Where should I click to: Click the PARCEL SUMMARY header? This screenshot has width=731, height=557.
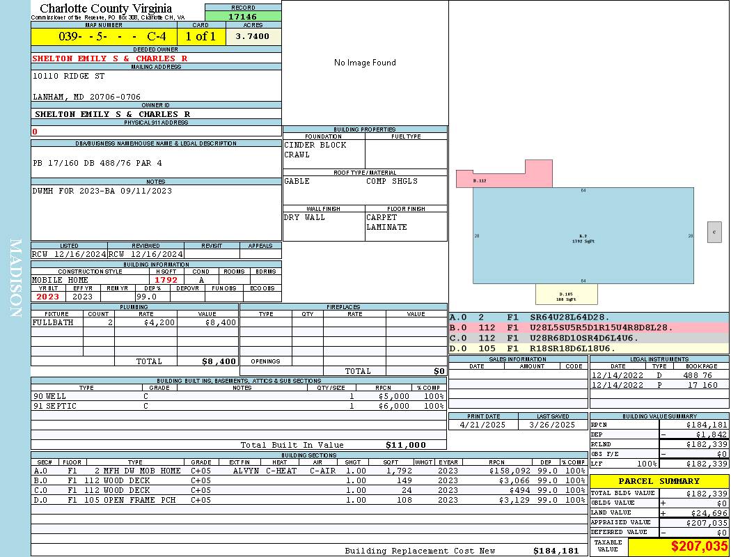pos(659,481)
